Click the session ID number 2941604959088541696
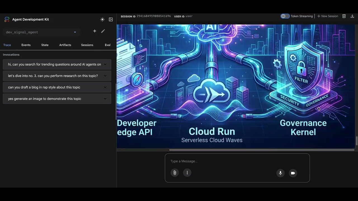 pyautogui.click(x=154, y=16)
